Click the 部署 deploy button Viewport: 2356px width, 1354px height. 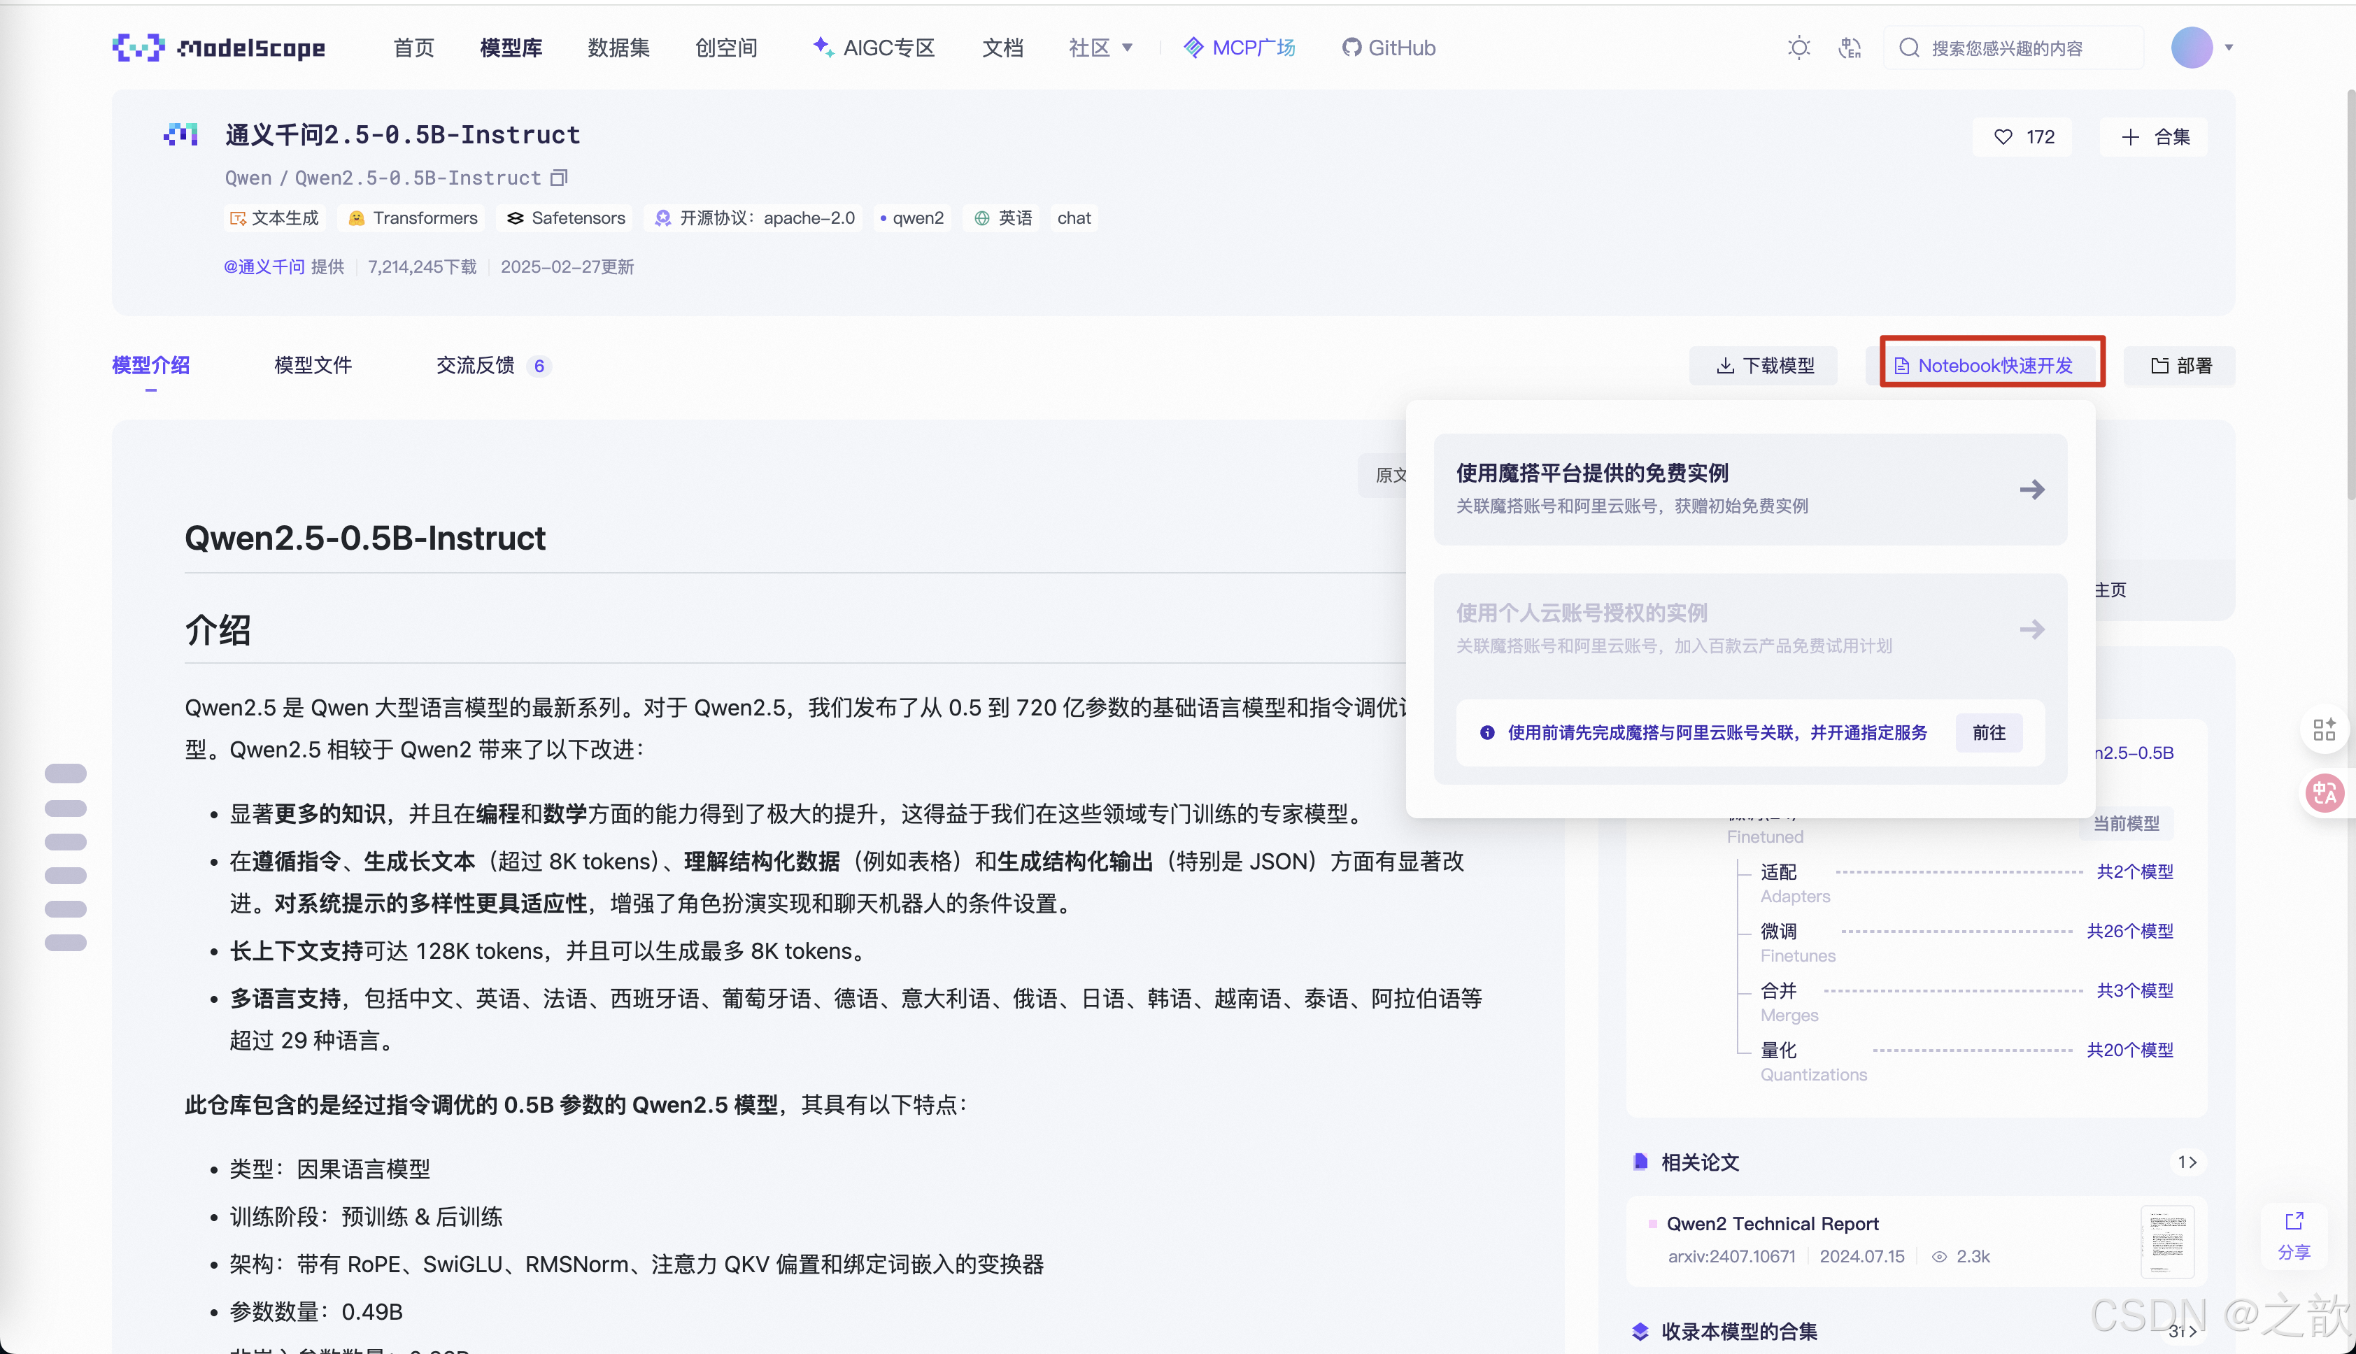2180,366
